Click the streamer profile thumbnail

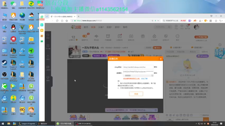click(x=75, y=52)
